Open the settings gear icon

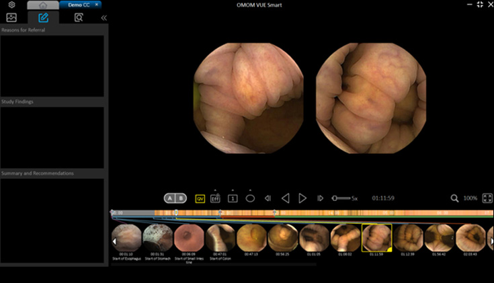click(11, 5)
